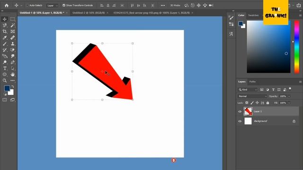Switch to the Swatches panel tab
The image size is (303, 170).
[253, 15]
